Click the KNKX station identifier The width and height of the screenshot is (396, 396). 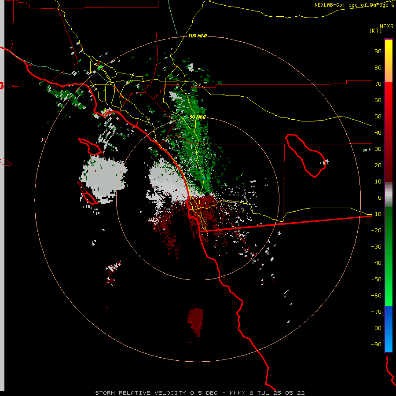coord(238,393)
